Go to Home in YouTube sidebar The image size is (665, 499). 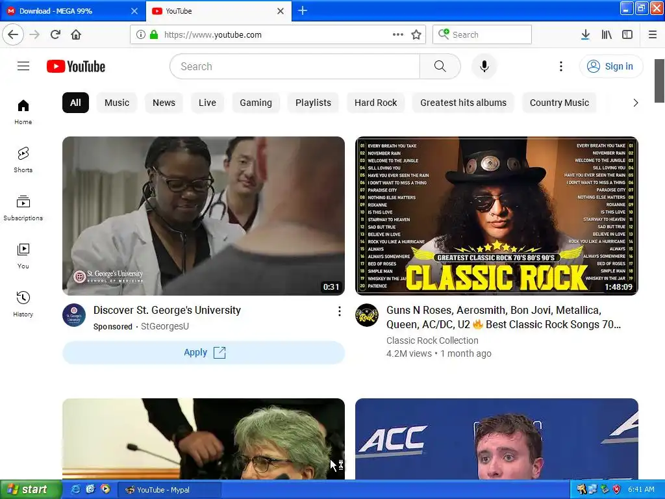tap(23, 112)
